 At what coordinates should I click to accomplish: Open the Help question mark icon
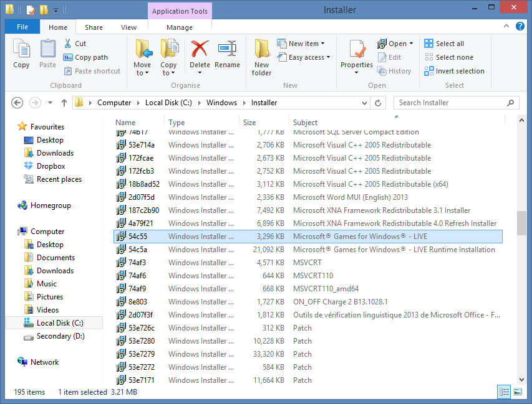[520, 26]
